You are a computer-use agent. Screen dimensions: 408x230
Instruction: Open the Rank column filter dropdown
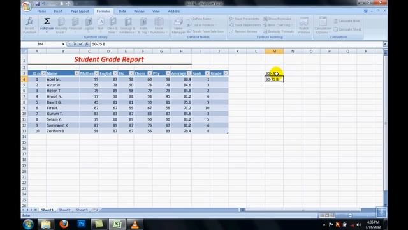pos(207,73)
